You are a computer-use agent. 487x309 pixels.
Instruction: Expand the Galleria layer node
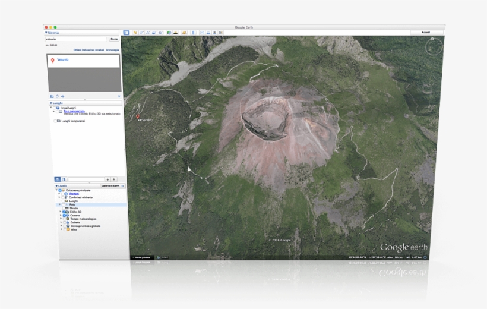pyautogui.click(x=61, y=223)
